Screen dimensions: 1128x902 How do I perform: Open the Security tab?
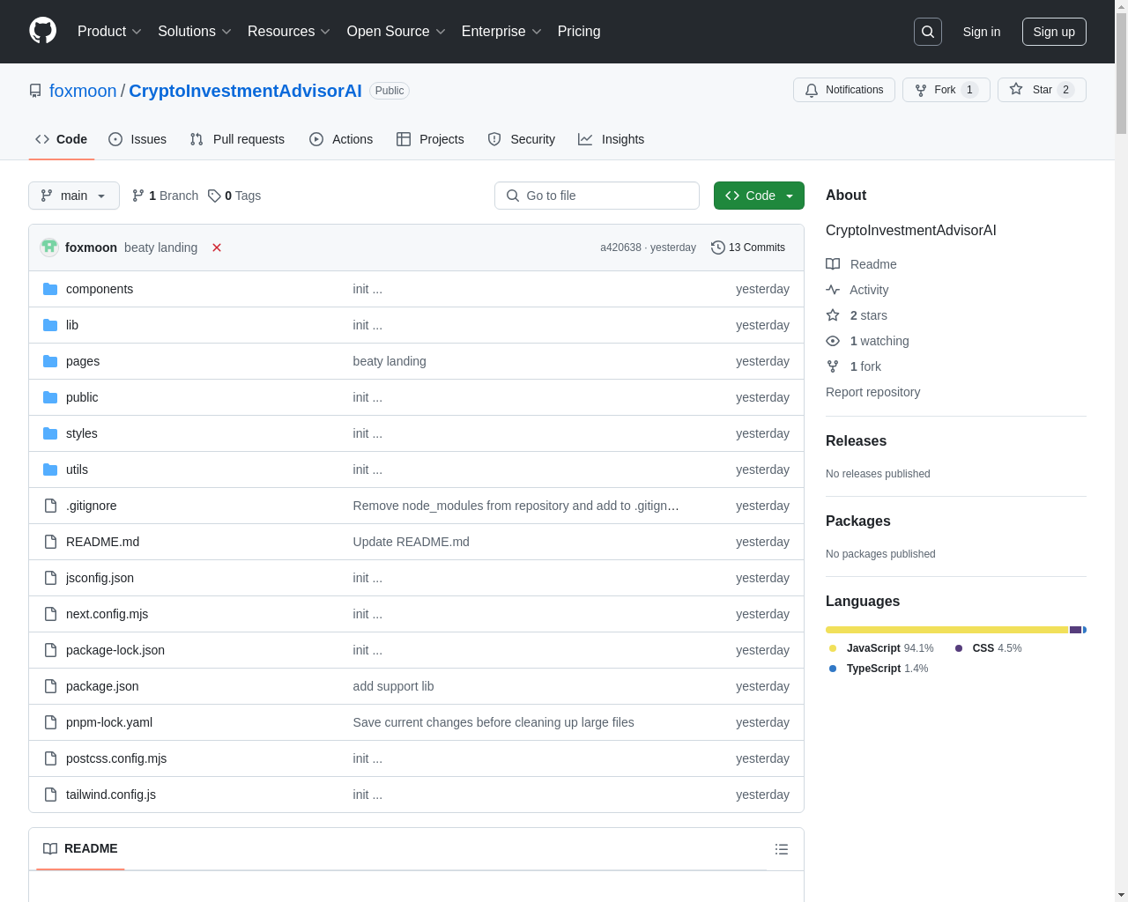click(x=522, y=139)
